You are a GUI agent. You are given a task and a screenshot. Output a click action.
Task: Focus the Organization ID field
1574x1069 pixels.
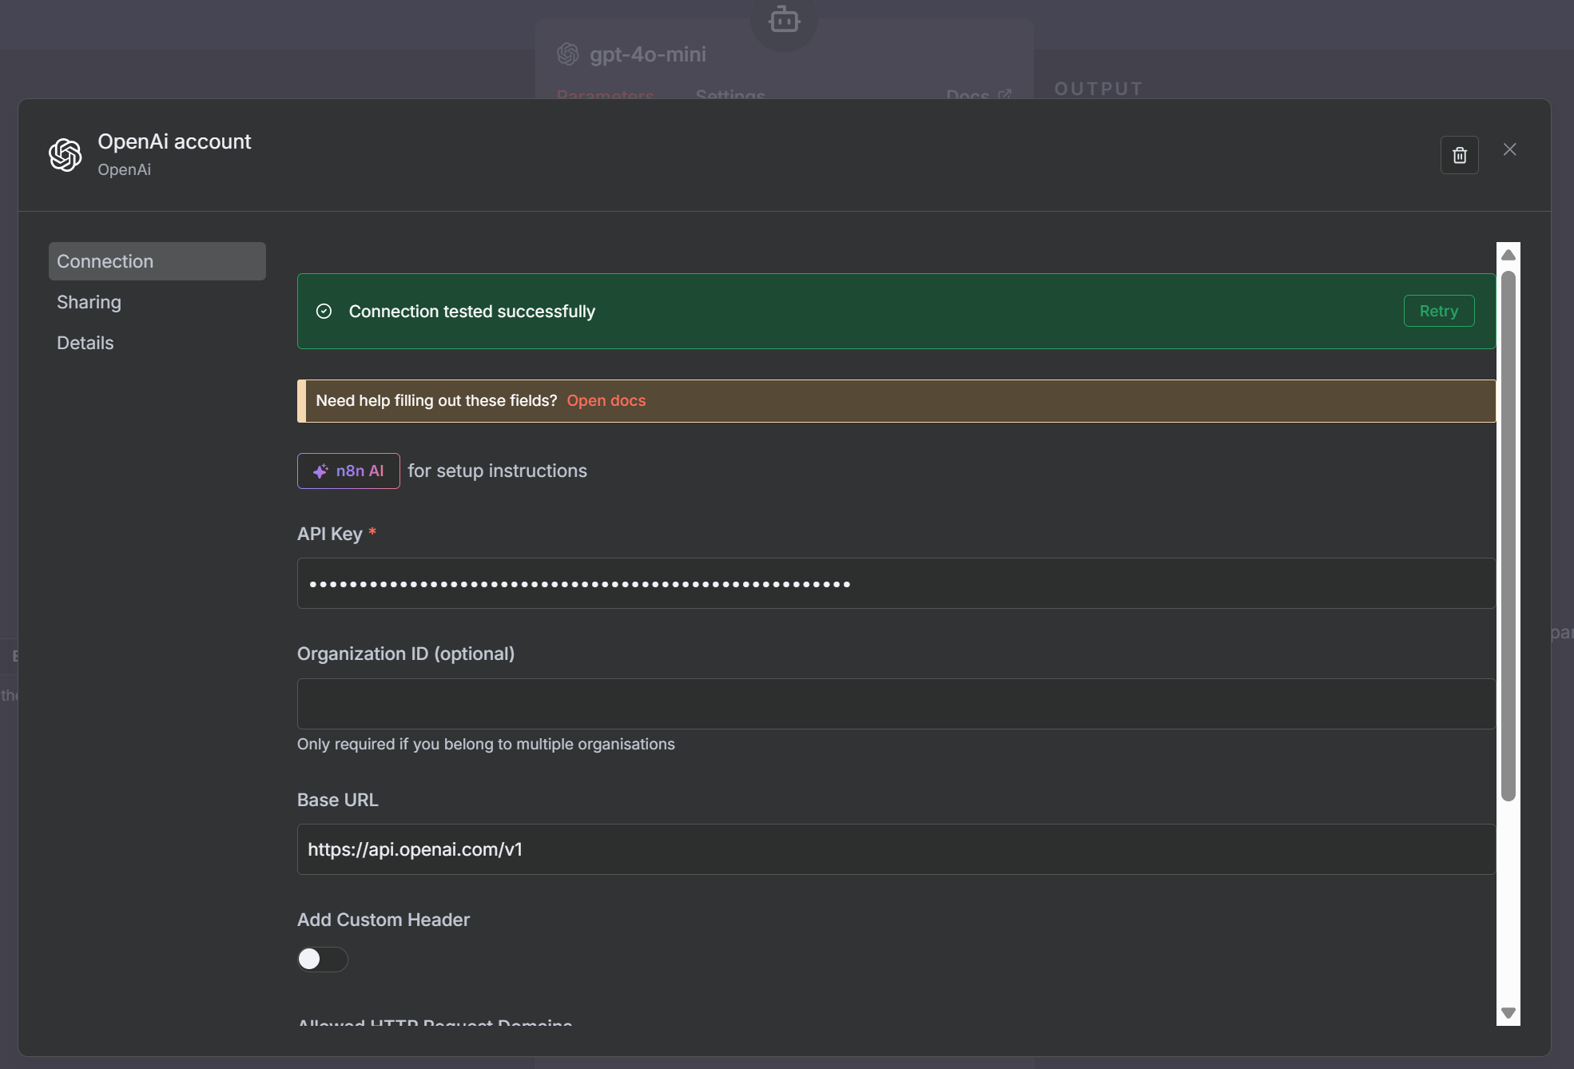pyautogui.click(x=895, y=704)
